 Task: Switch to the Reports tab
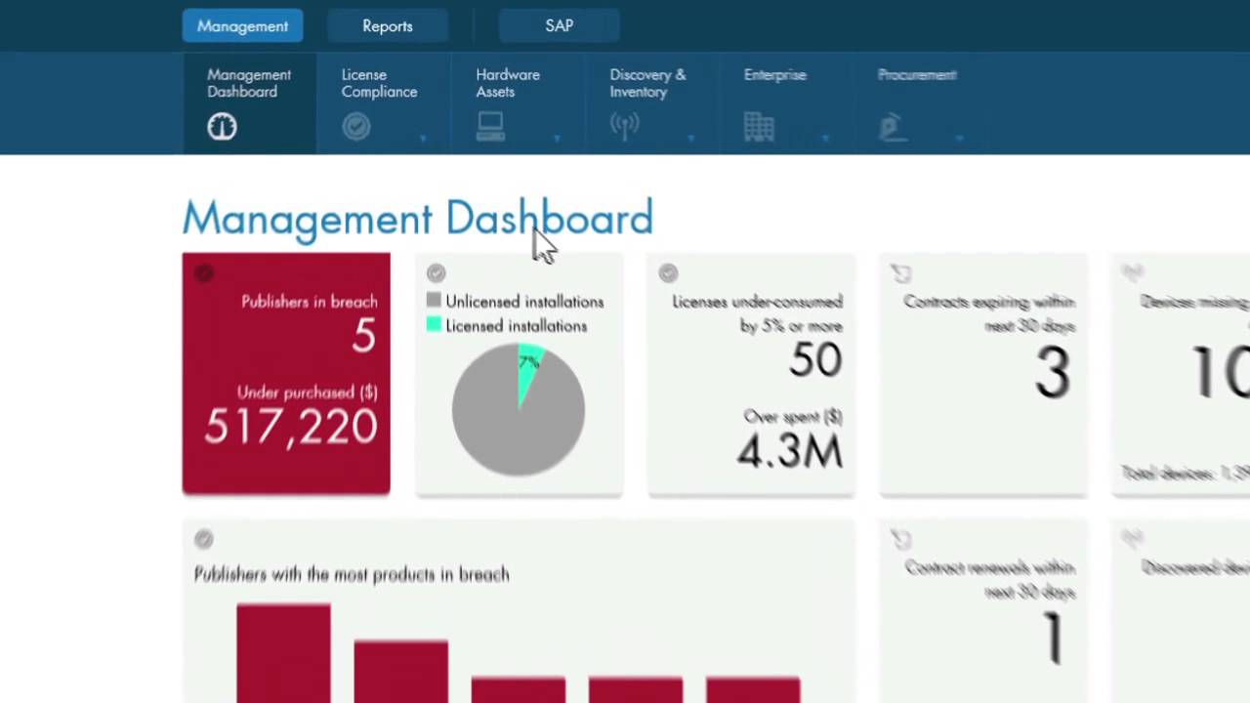click(x=388, y=26)
